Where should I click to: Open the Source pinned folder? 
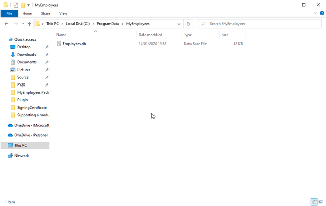(23, 77)
